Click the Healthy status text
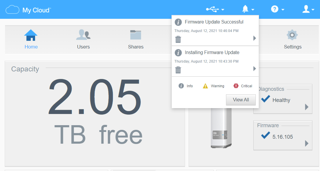The image size is (320, 171). (281, 100)
